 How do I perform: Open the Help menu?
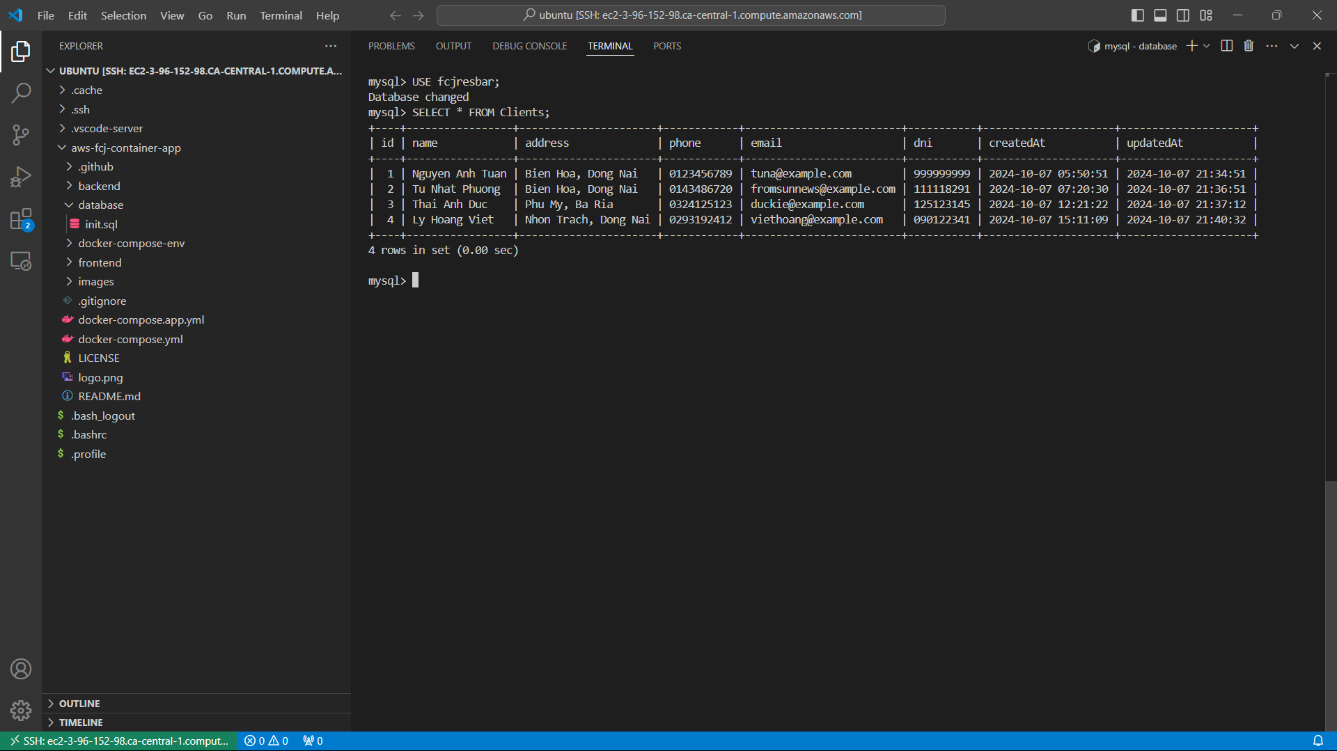click(x=327, y=15)
